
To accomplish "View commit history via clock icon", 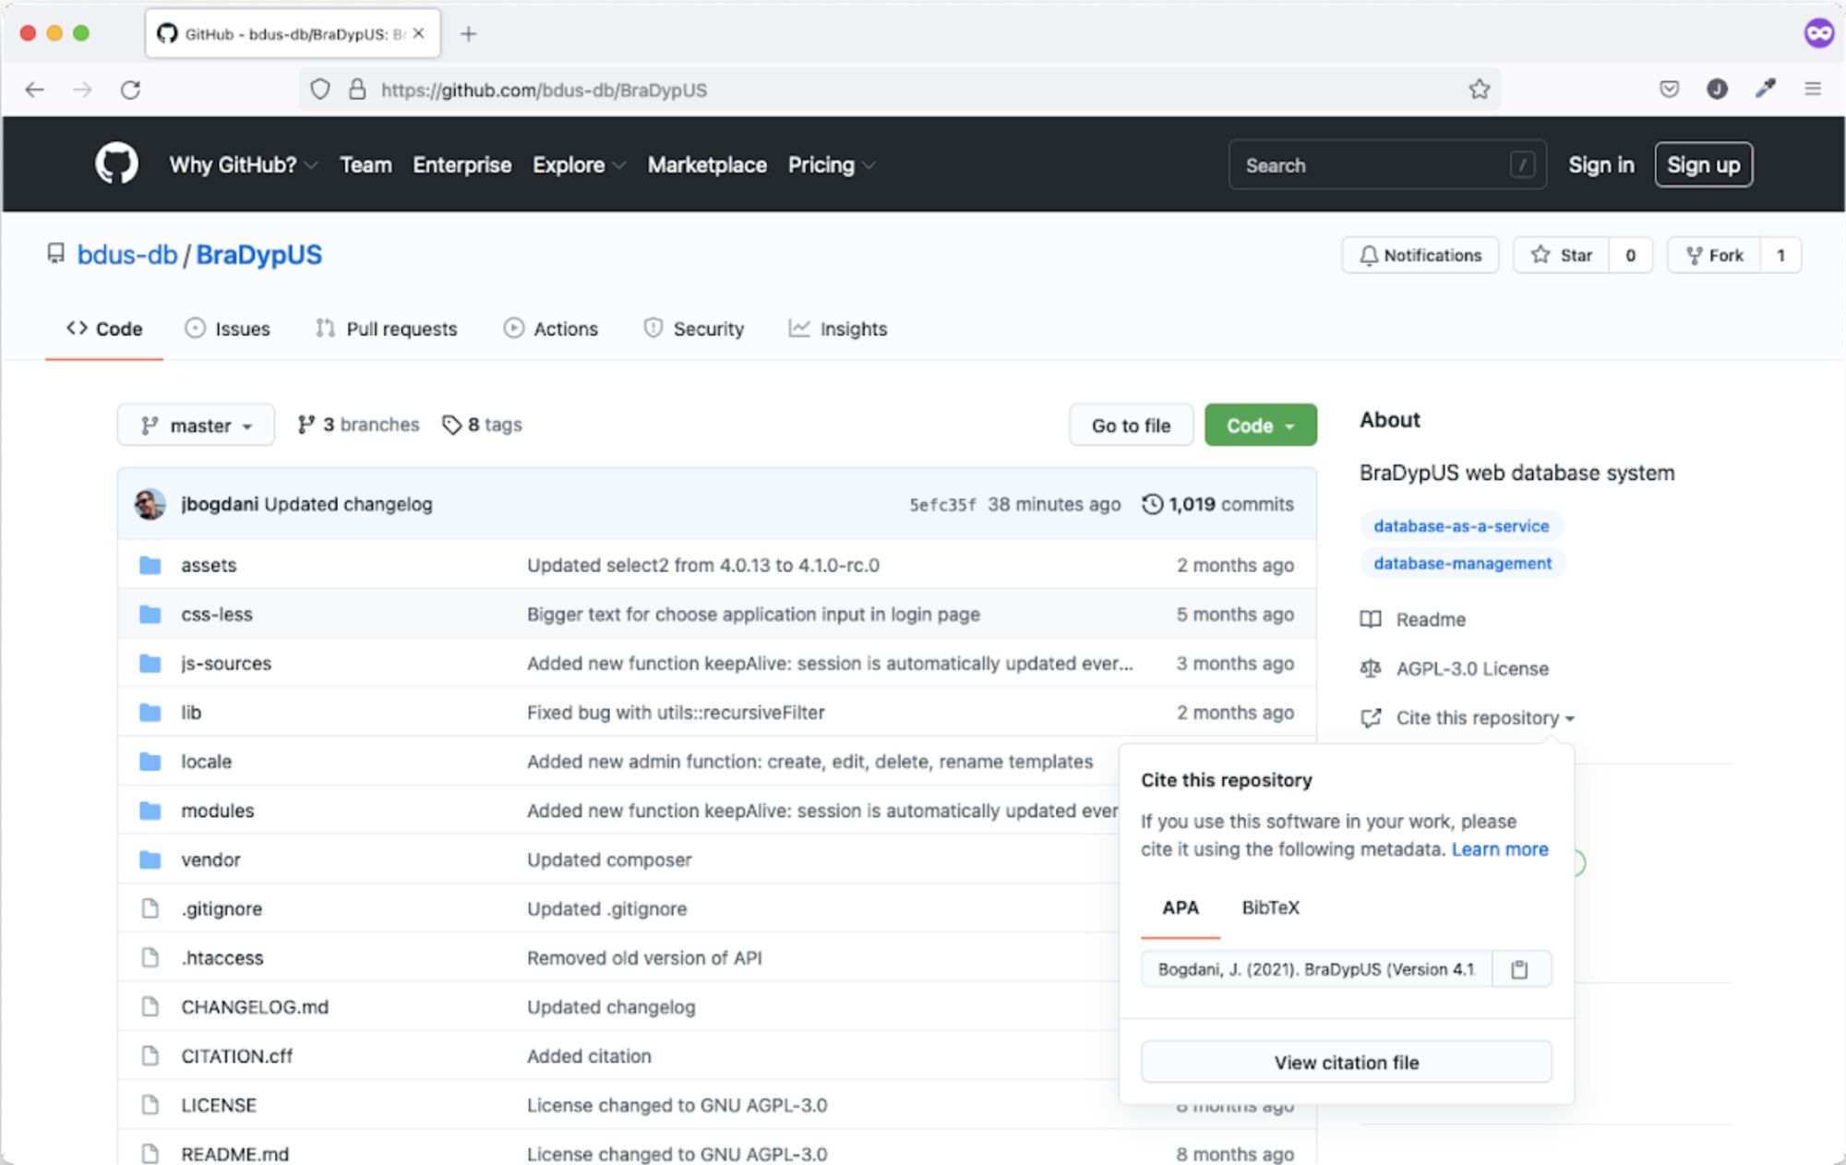I will pos(1152,504).
